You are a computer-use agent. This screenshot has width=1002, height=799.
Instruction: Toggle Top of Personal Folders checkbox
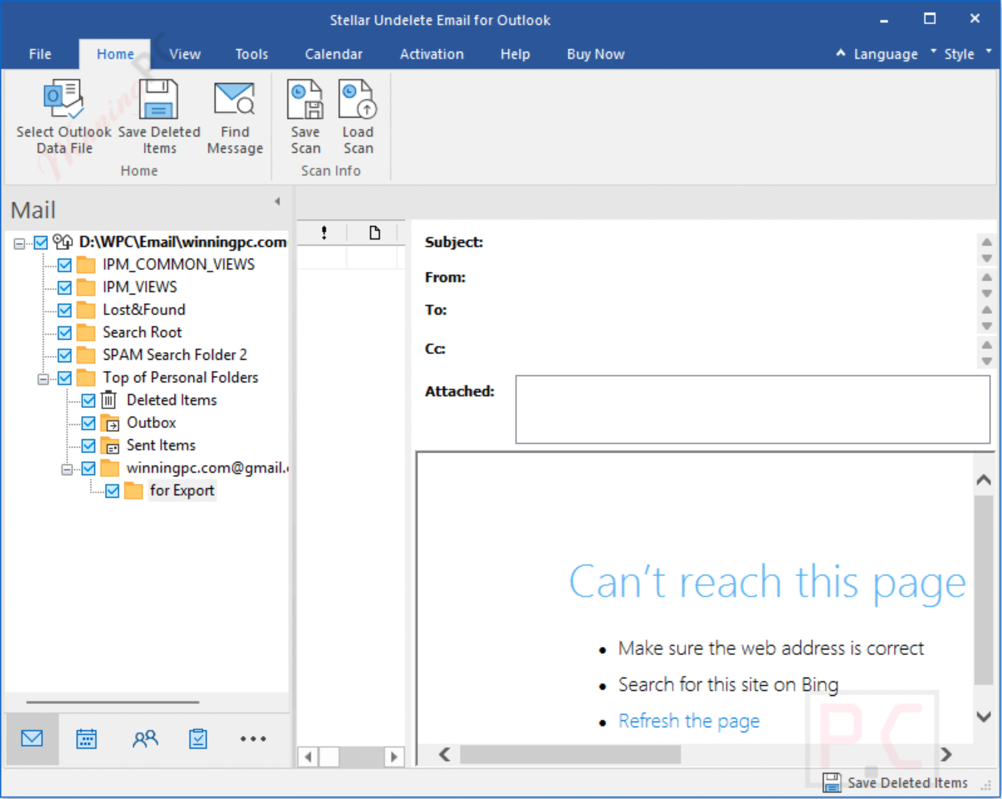65,378
